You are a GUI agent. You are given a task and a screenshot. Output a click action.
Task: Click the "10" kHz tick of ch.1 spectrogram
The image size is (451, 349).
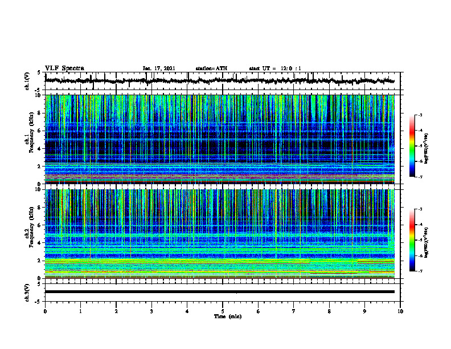(39, 95)
